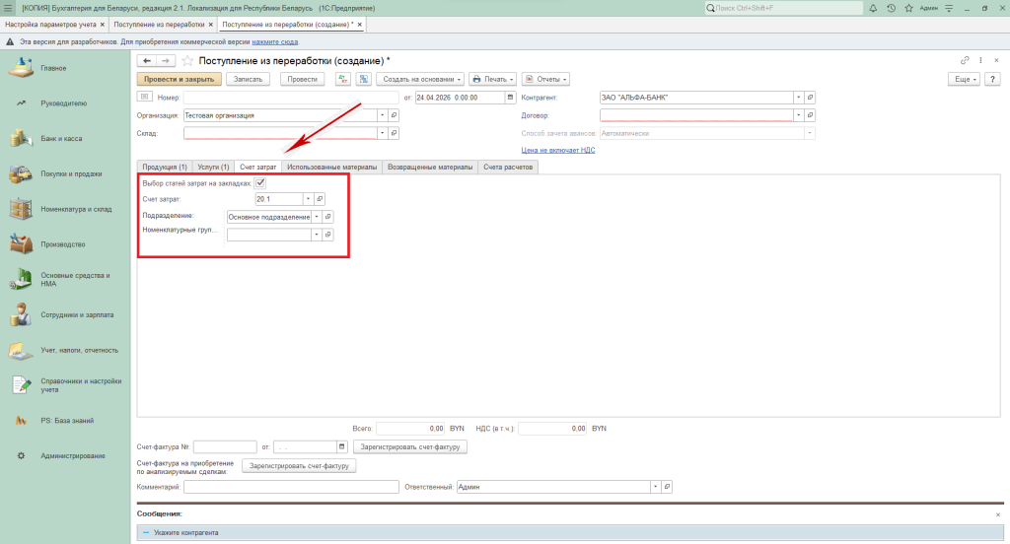Click into the Комментарий input field
Viewport: 1010px width, 544px height.
pyautogui.click(x=289, y=487)
